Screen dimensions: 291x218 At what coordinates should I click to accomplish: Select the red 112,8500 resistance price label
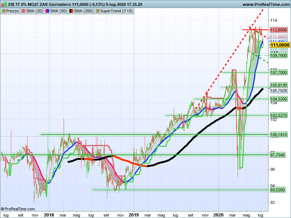click(x=279, y=30)
